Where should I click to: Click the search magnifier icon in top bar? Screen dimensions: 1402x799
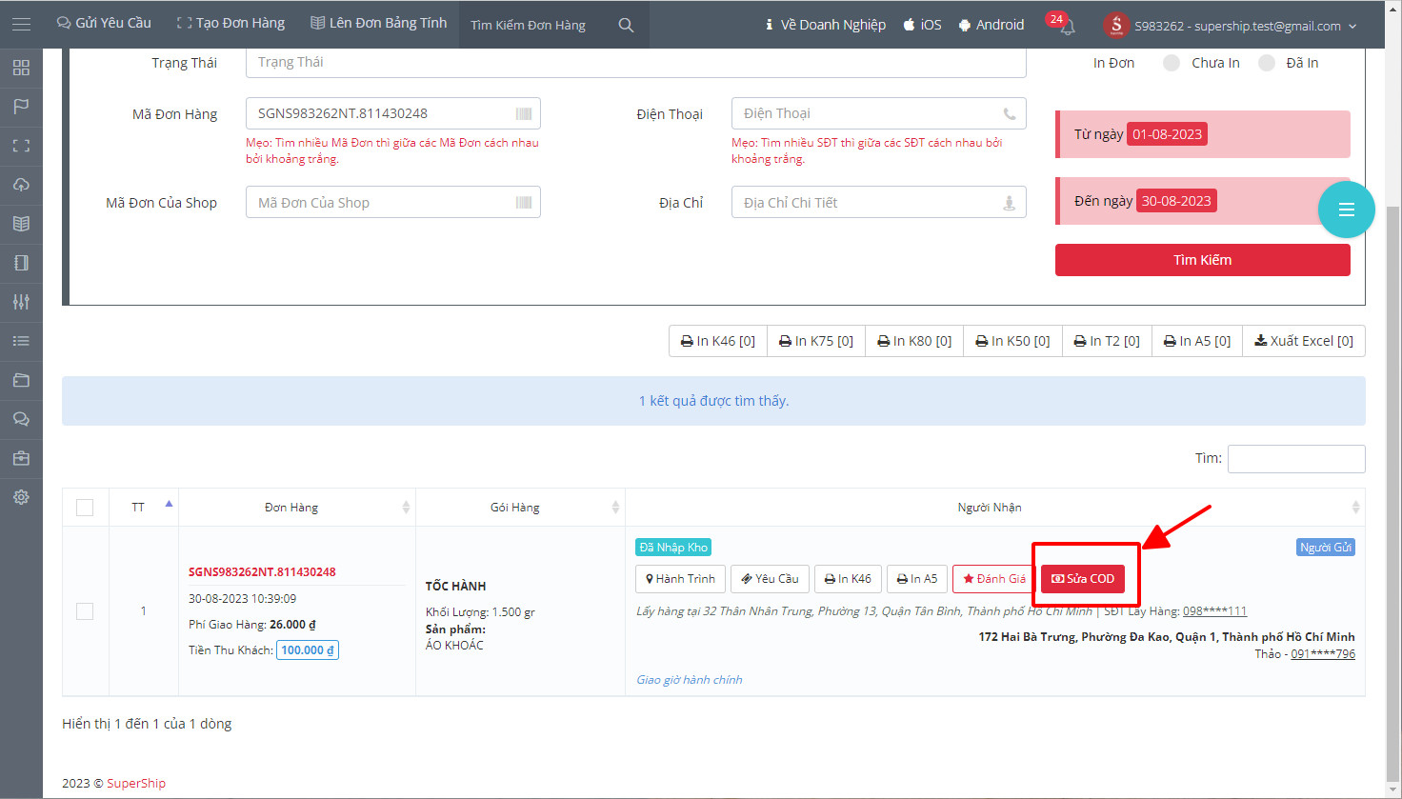pos(626,25)
